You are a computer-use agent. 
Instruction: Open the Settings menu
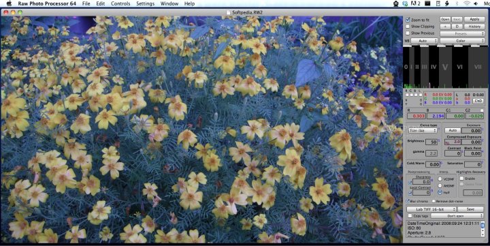pyautogui.click(x=146, y=3)
